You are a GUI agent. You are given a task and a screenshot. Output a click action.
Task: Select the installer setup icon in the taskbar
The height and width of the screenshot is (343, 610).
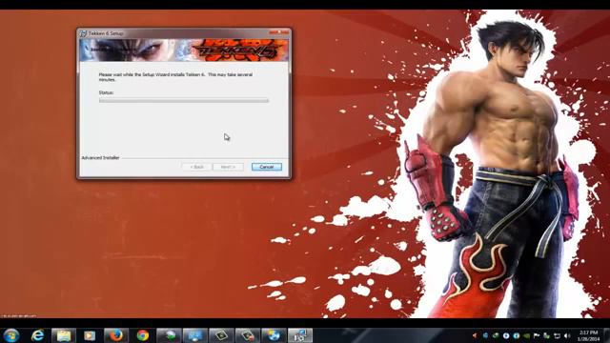300,335
